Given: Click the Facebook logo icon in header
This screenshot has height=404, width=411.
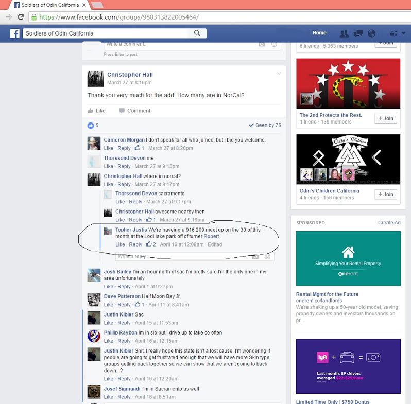Looking at the screenshot, I should [15, 33].
